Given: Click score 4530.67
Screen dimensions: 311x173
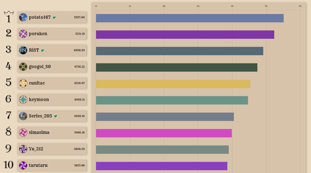Looking at the screenshot, I should pyautogui.click(x=79, y=83).
